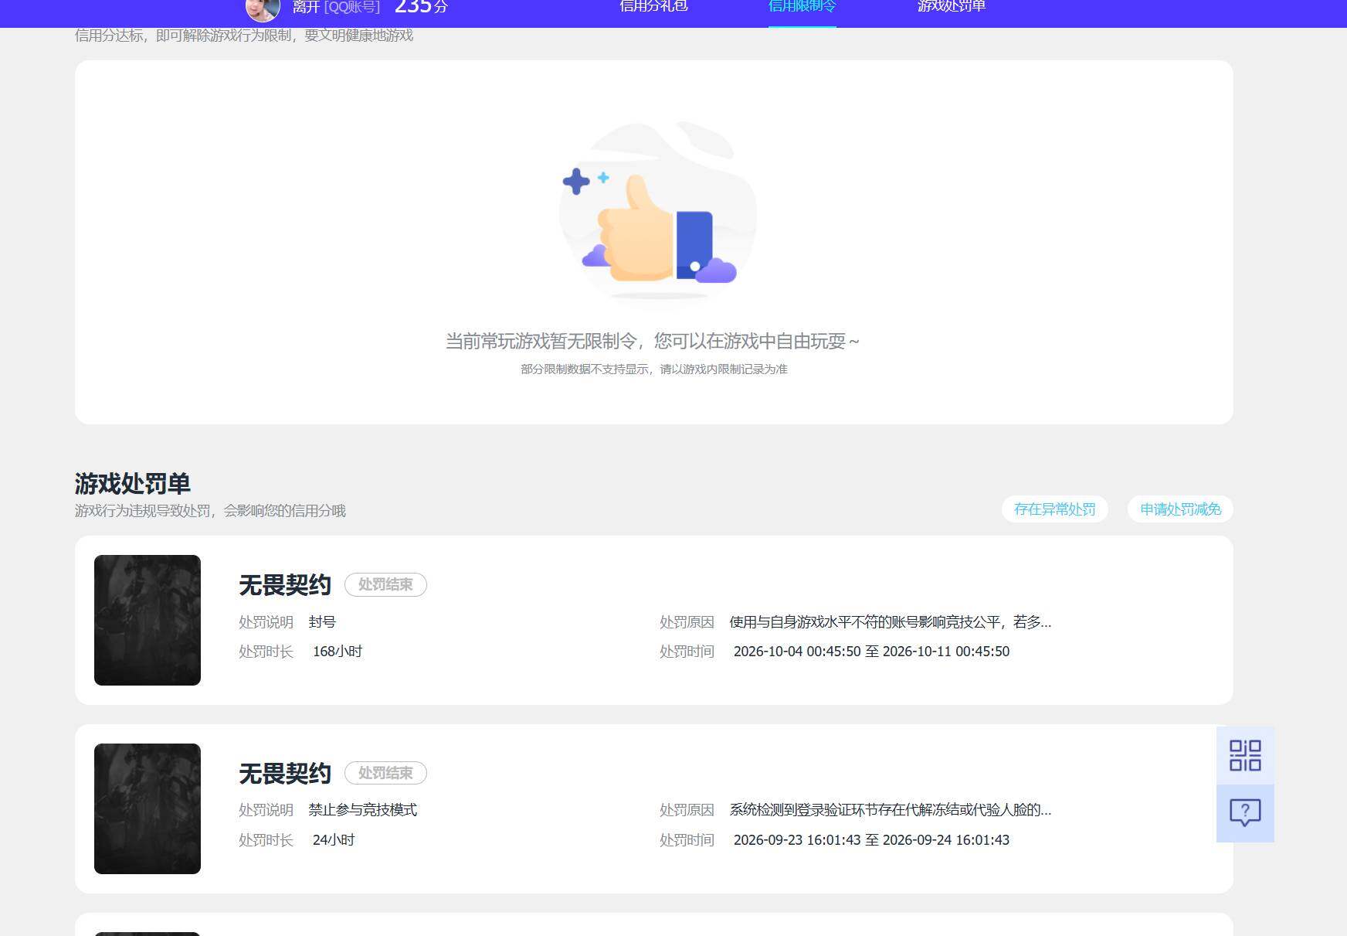Click 无畏契约 title of 封号 record
Image resolution: width=1347 pixels, height=936 pixels.
click(285, 585)
